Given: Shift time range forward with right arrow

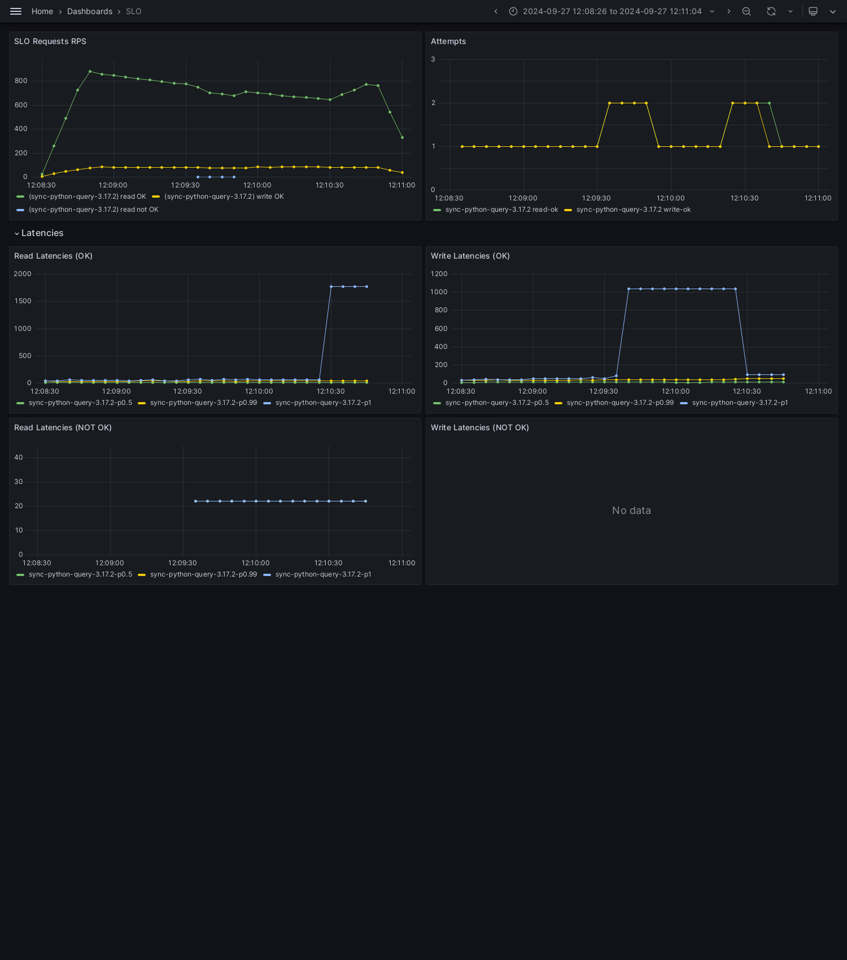Looking at the screenshot, I should 728,11.
